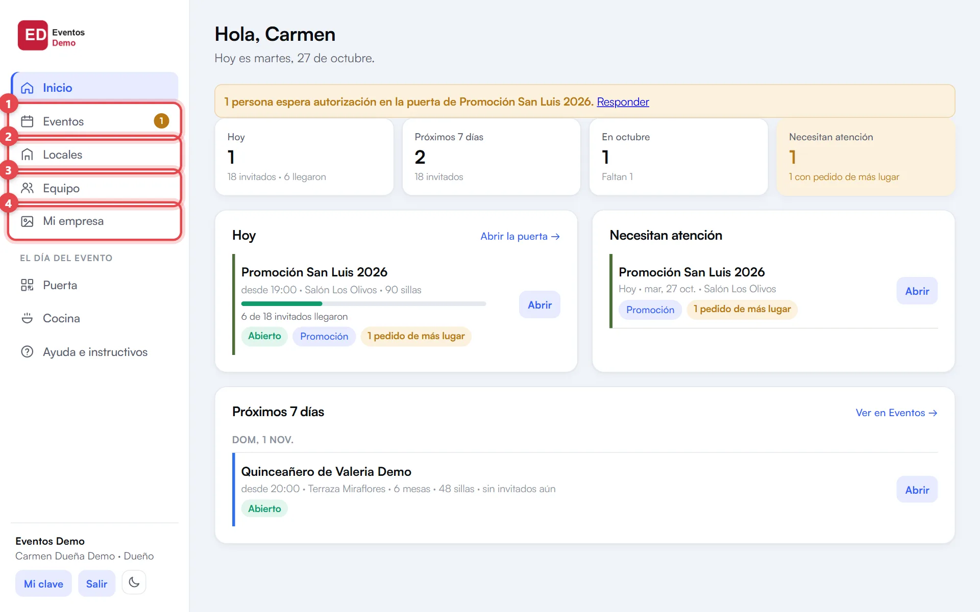The height and width of the screenshot is (612, 980).
Task: Click the Próximos 7 días stat card
Action: pyautogui.click(x=491, y=157)
